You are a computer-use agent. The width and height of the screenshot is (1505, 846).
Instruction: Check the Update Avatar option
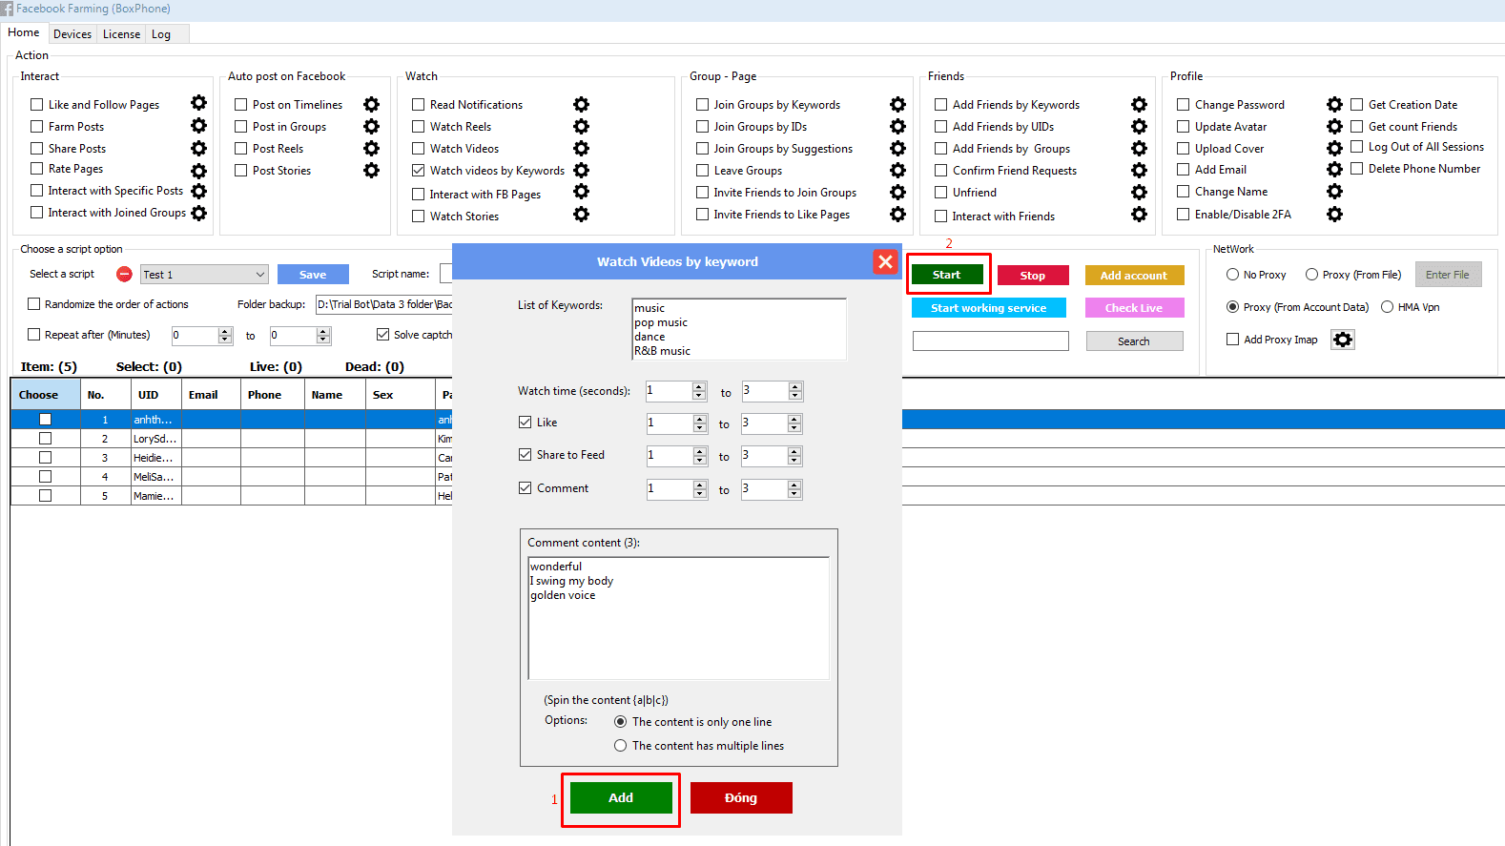pyautogui.click(x=1183, y=126)
